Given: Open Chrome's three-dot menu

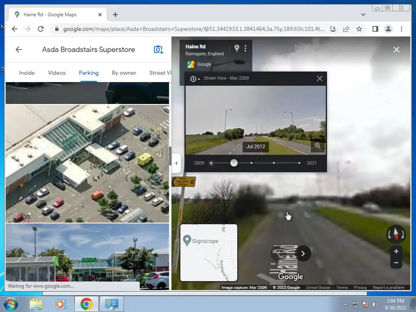Looking at the screenshot, I should 401,29.
